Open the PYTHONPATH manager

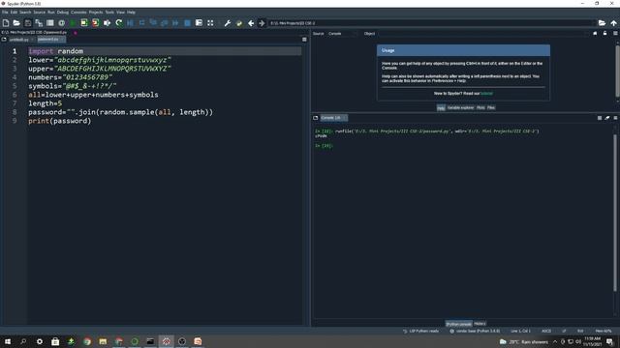(x=239, y=23)
